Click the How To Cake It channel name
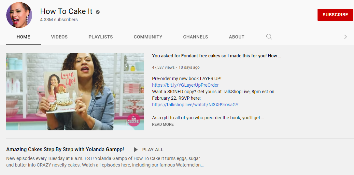The width and height of the screenshot is (354, 175). (x=66, y=11)
